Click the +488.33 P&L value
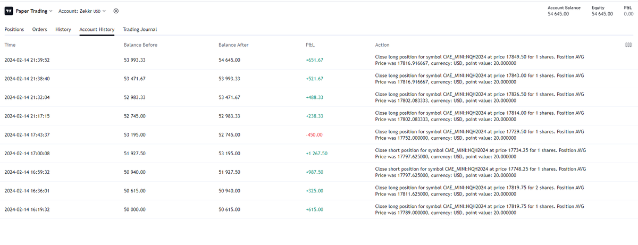Image resolution: width=638 pixels, height=245 pixels. point(314,97)
